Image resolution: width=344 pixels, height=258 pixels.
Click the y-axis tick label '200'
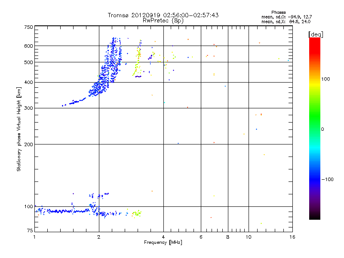[28, 144]
